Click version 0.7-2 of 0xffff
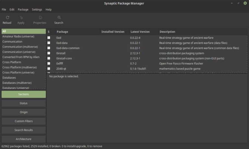 [x=133, y=63]
